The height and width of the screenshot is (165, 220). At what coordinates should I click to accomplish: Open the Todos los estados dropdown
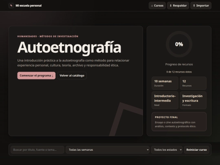pos(167,150)
